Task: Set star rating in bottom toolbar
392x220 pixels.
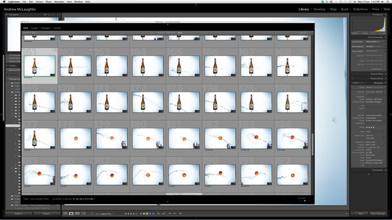Action: coord(131,214)
